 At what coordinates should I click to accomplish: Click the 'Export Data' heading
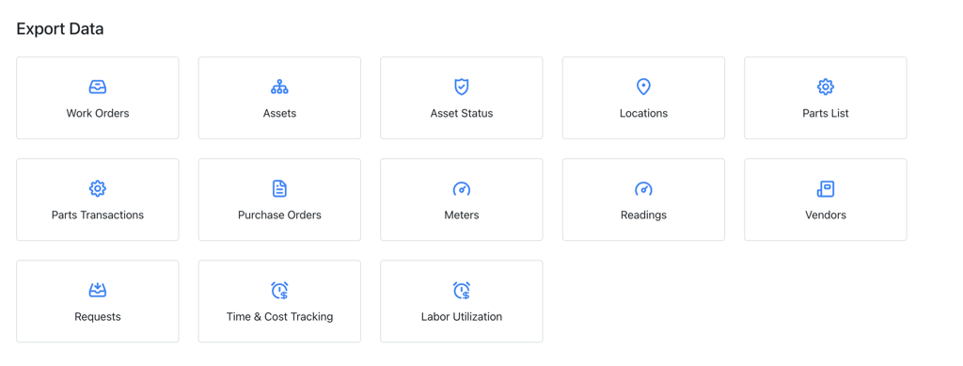click(59, 29)
